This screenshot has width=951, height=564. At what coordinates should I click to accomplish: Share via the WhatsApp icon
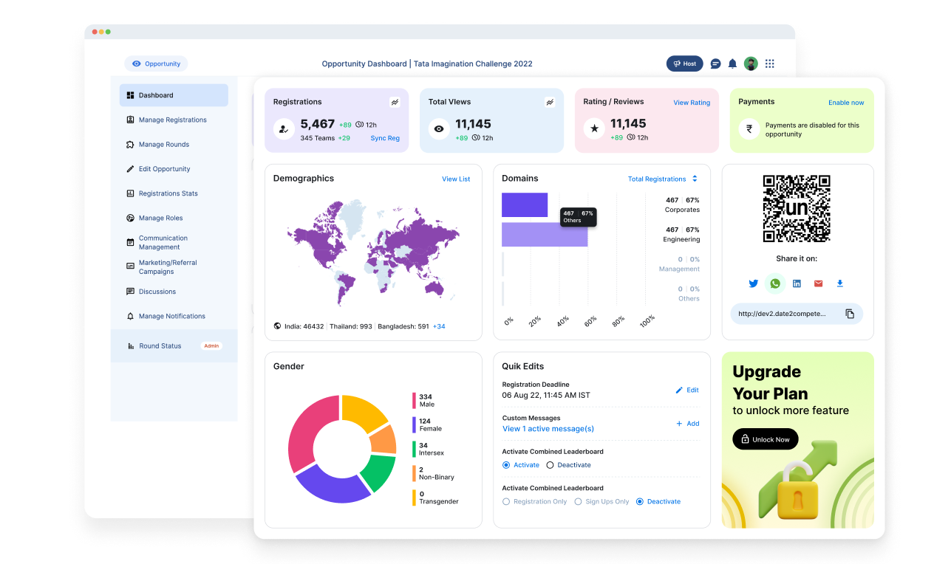coord(775,283)
